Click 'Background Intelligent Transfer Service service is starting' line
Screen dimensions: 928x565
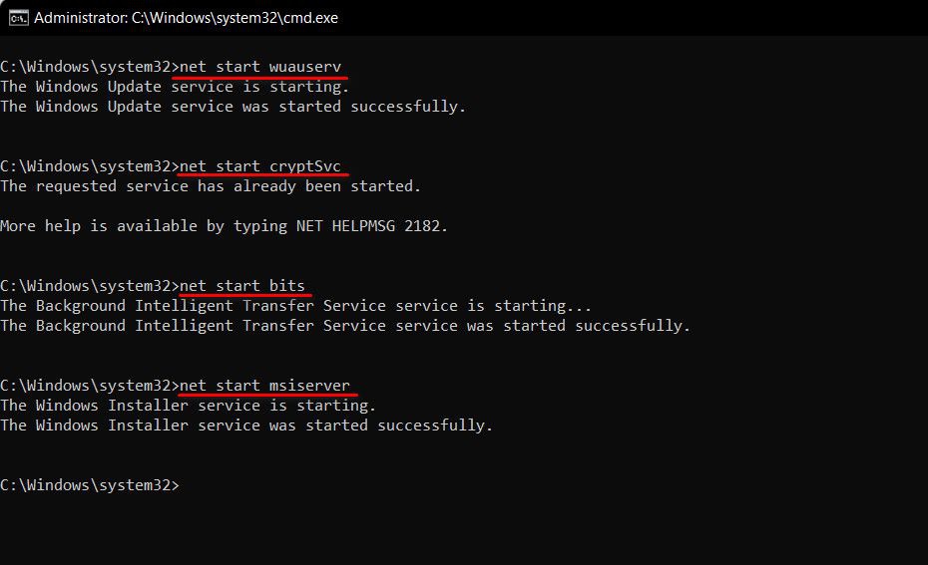coord(295,306)
